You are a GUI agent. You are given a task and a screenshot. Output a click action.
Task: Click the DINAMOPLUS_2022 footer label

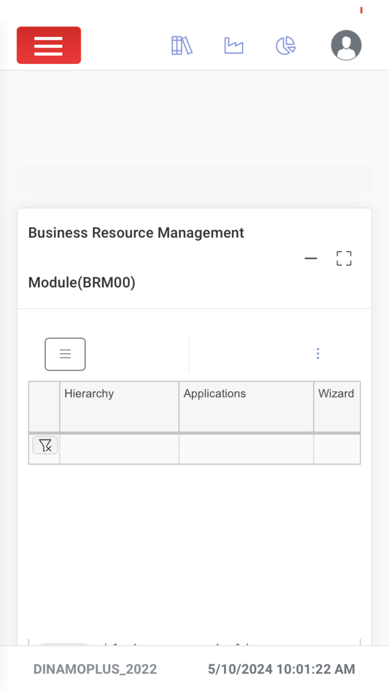tap(95, 669)
